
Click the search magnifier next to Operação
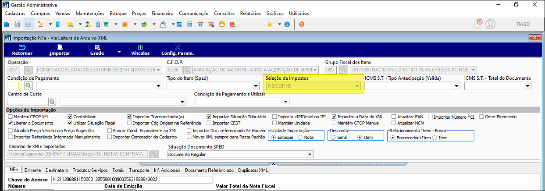28,70
